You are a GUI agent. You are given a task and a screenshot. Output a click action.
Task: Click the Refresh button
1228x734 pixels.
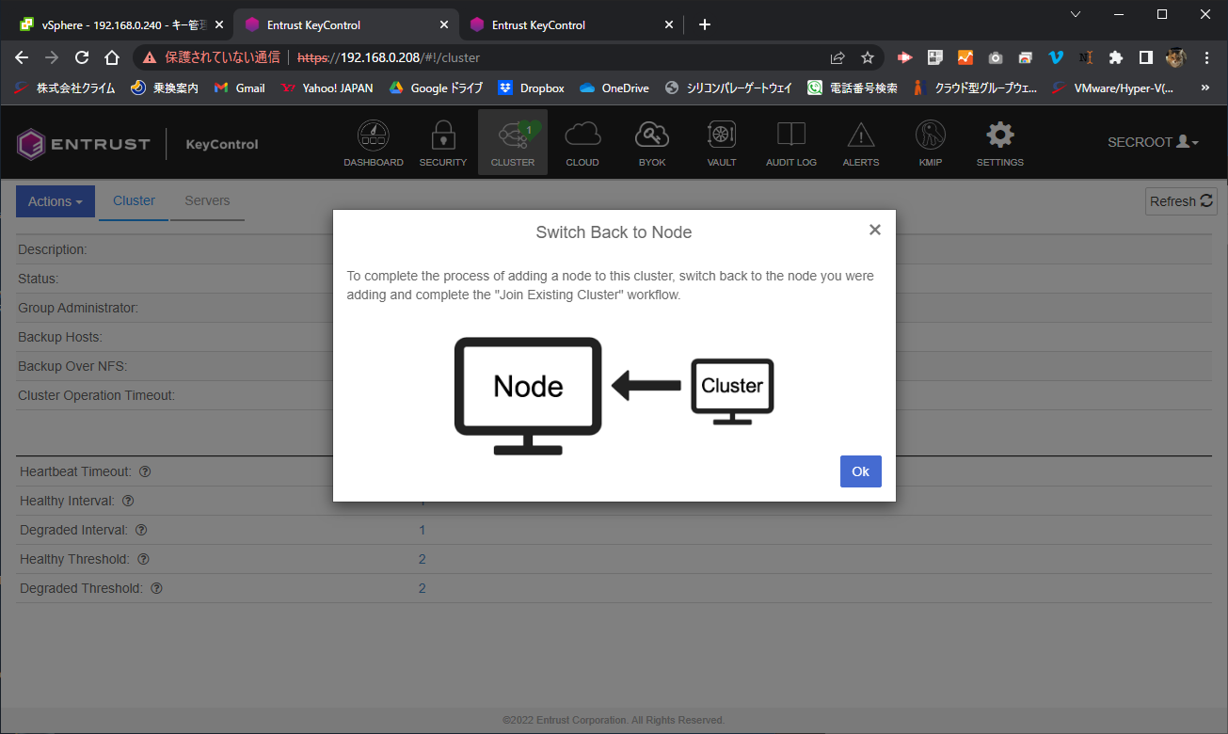click(x=1181, y=201)
